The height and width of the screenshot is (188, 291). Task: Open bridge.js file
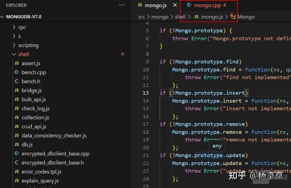[x=32, y=90]
